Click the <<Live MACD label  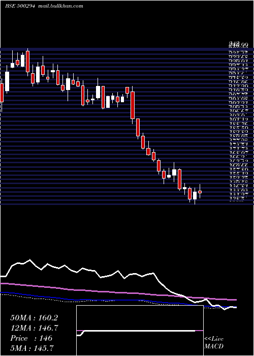pos(214,342)
